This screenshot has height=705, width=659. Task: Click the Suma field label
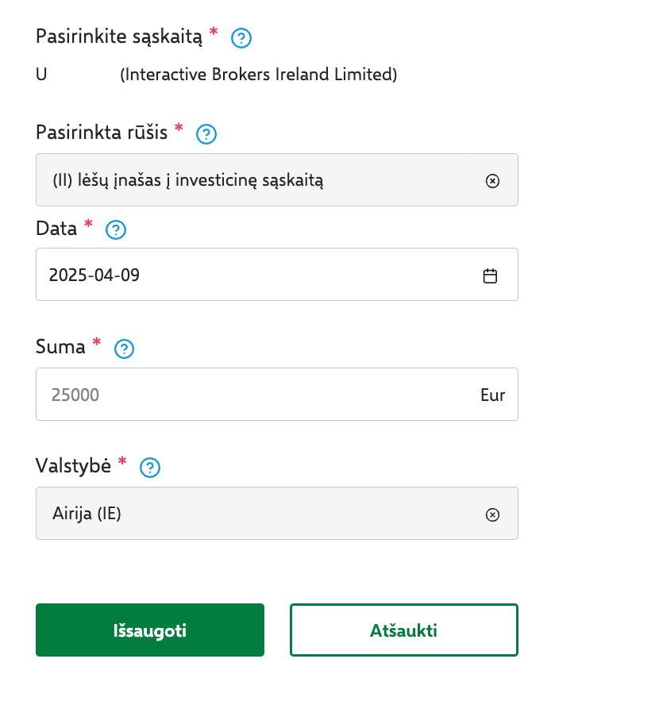[60, 346]
